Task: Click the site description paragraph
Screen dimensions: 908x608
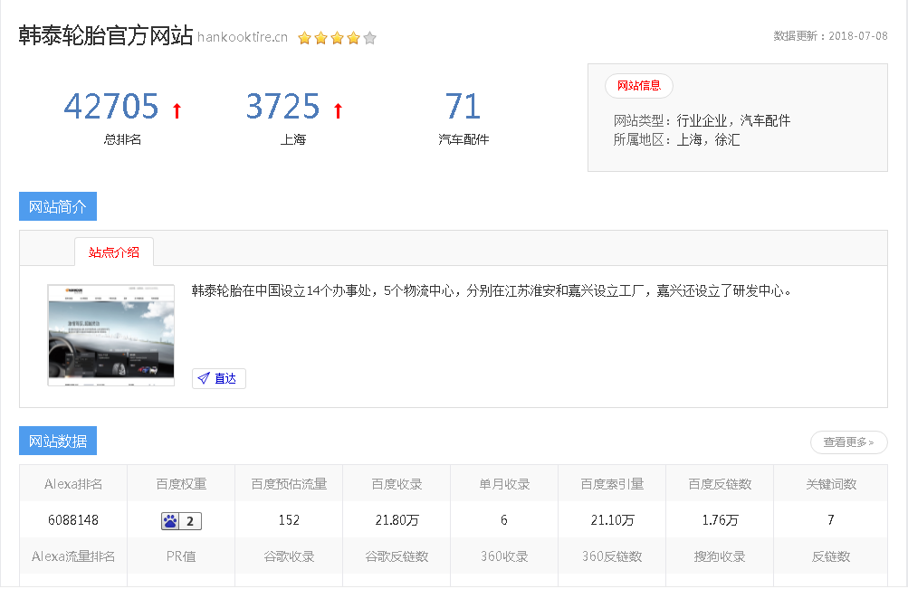Action: coord(492,290)
